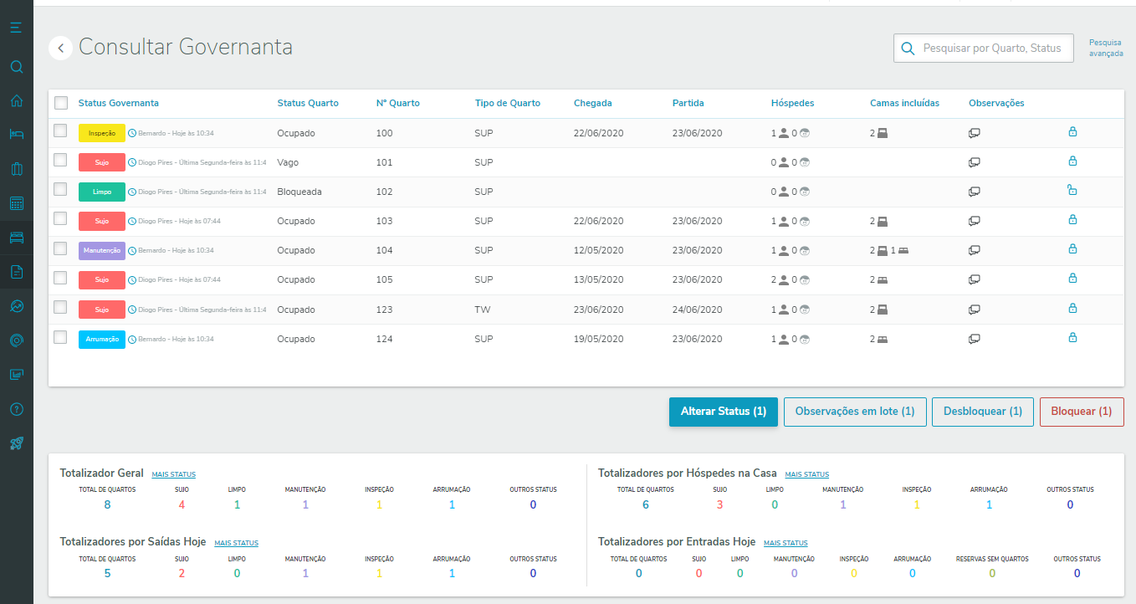Image resolution: width=1136 pixels, height=604 pixels.
Task: Expand Mais Status for Entradas Hoje totals
Action: pos(785,543)
